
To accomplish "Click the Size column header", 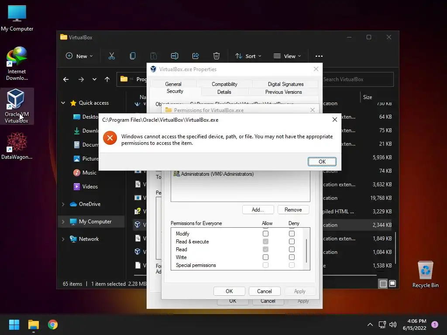I will pyautogui.click(x=368, y=97).
